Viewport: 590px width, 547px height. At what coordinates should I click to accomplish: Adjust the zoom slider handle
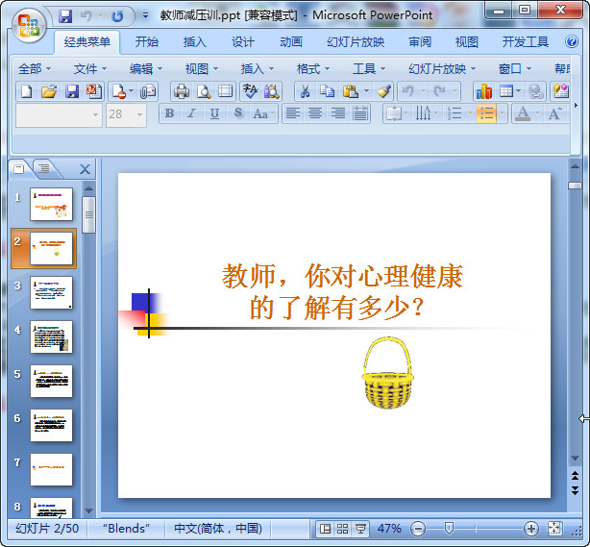[x=449, y=528]
